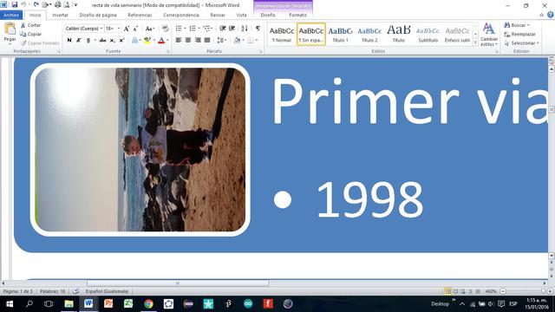
Task: Open font size 18 dropdown
Action: click(x=113, y=29)
